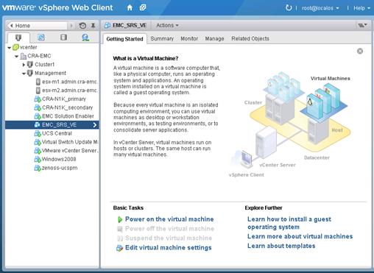Click the host icon for esx-m1.admin.cra-emc
The width and height of the screenshot is (374, 273).
[38, 82]
